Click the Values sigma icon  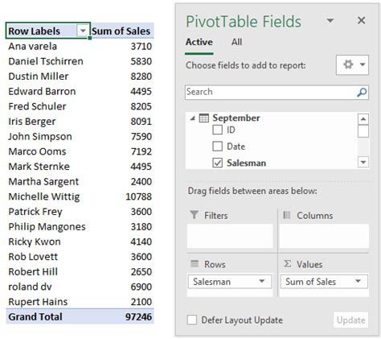[x=287, y=263]
